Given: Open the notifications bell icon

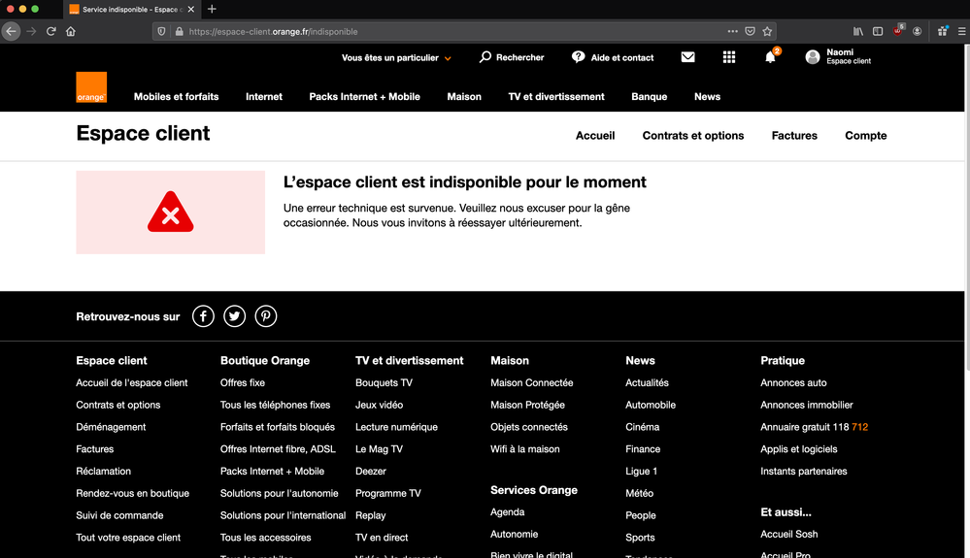Looking at the screenshot, I should pos(770,57).
